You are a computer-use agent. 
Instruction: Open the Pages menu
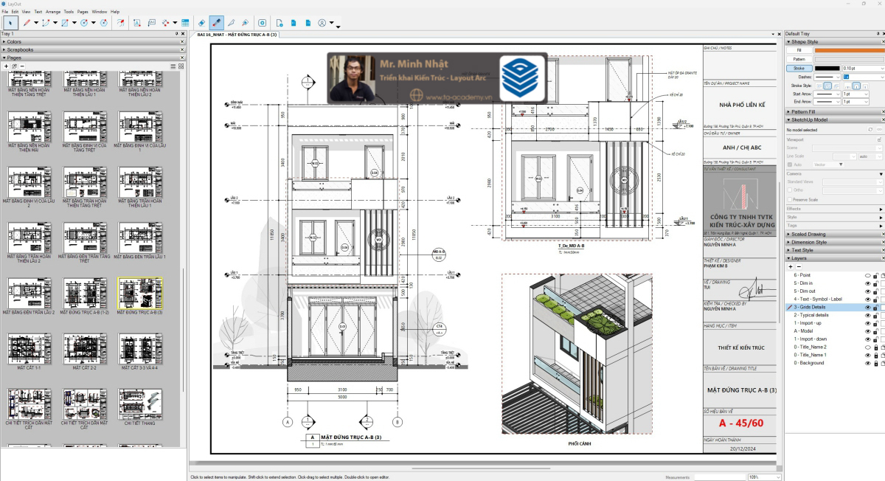[x=83, y=12]
